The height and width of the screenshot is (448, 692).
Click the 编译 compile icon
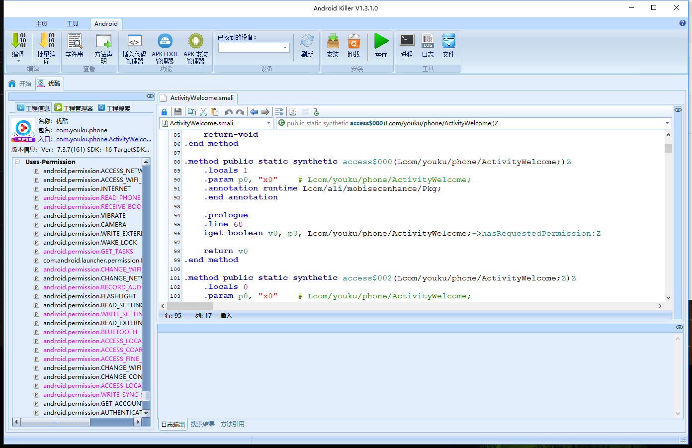tap(18, 41)
